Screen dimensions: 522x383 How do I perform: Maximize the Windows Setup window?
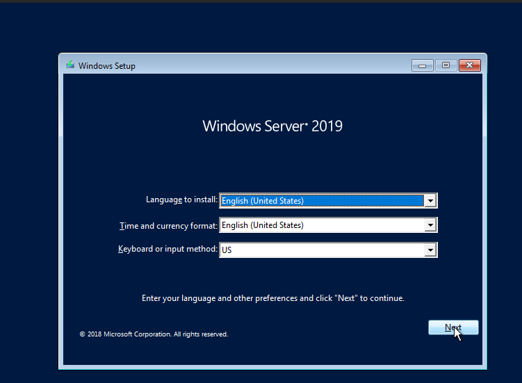point(446,65)
